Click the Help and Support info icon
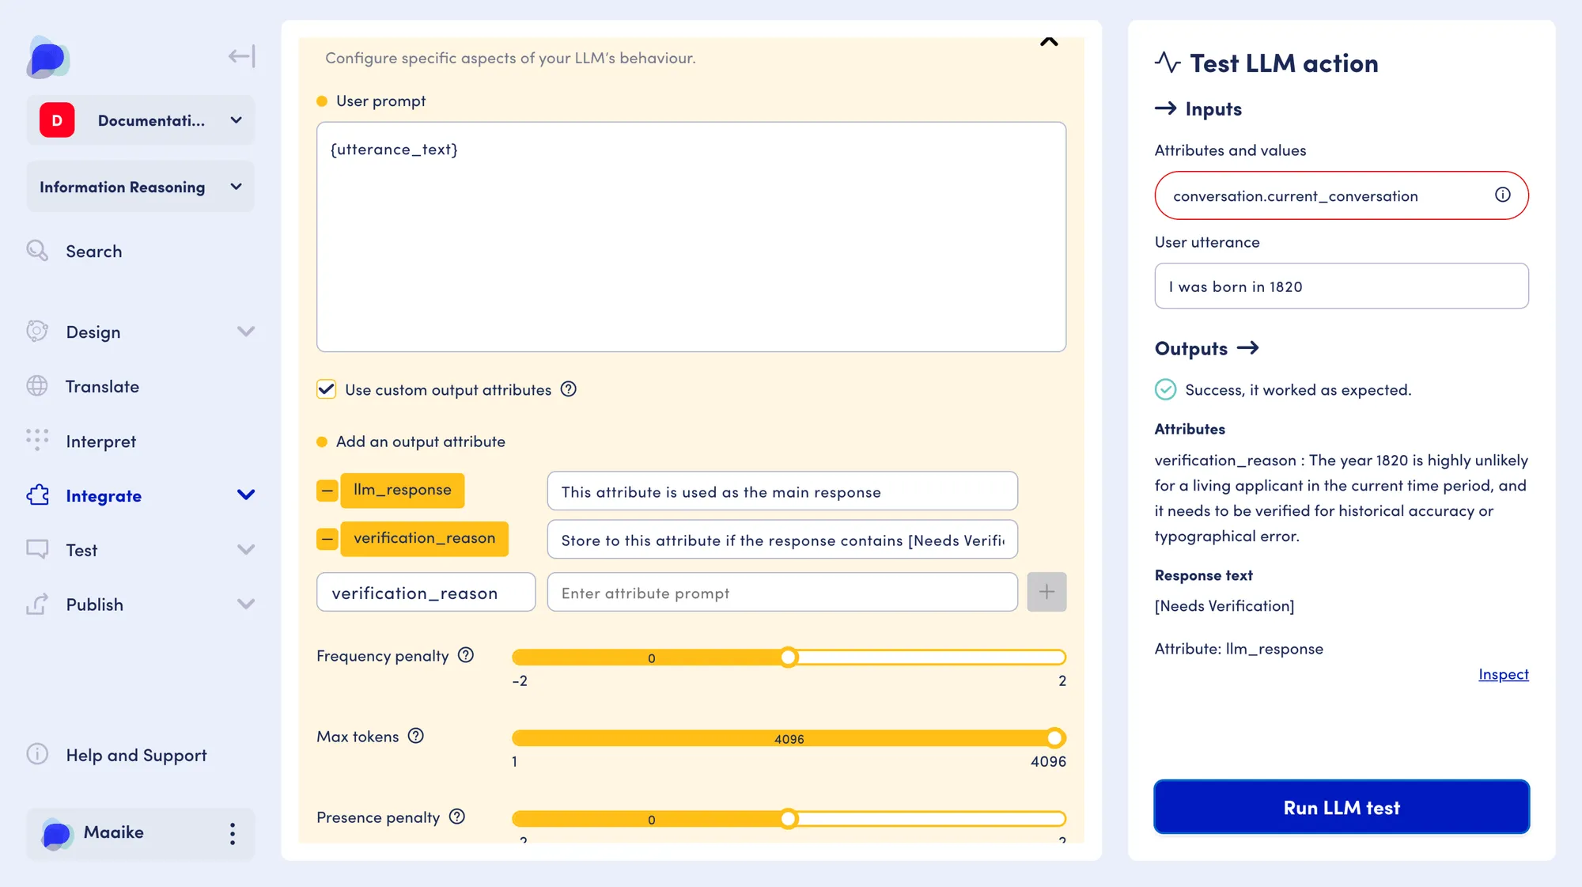Screen dimensions: 1582x887 pyautogui.click(x=37, y=754)
